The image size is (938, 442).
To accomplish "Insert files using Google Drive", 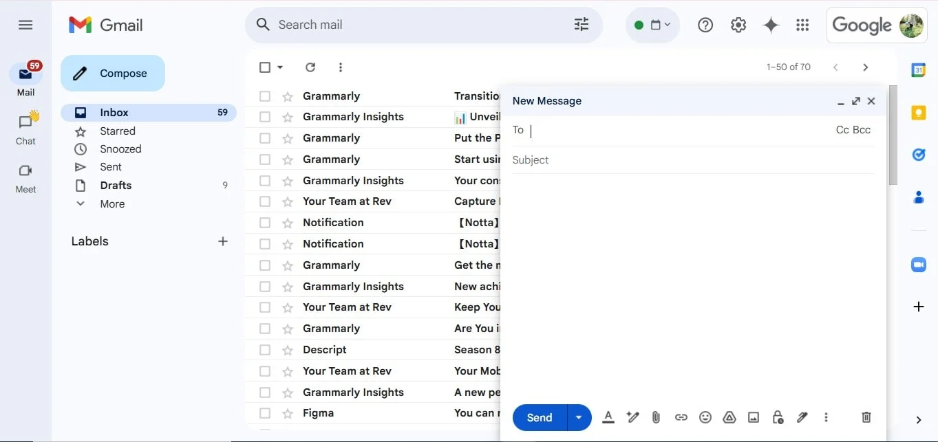I will pos(729,417).
